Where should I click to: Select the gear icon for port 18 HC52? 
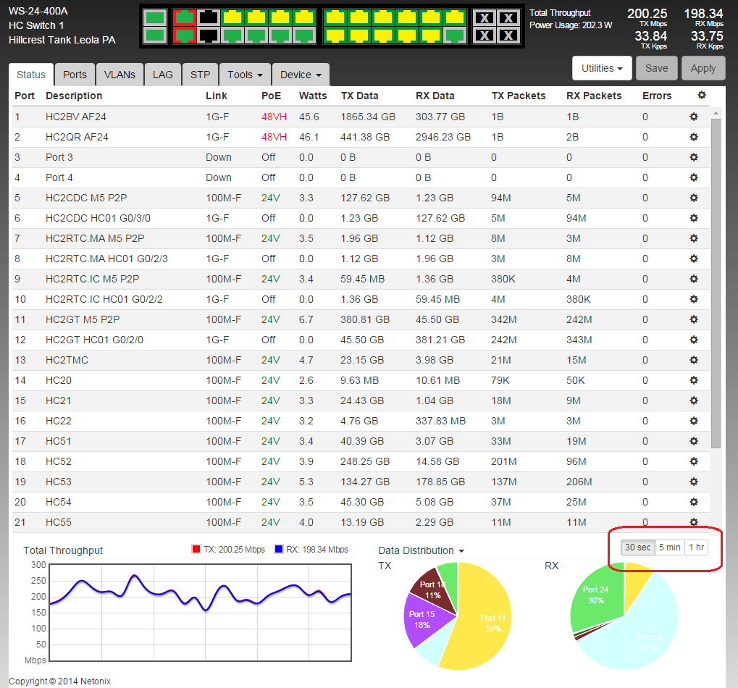click(694, 461)
